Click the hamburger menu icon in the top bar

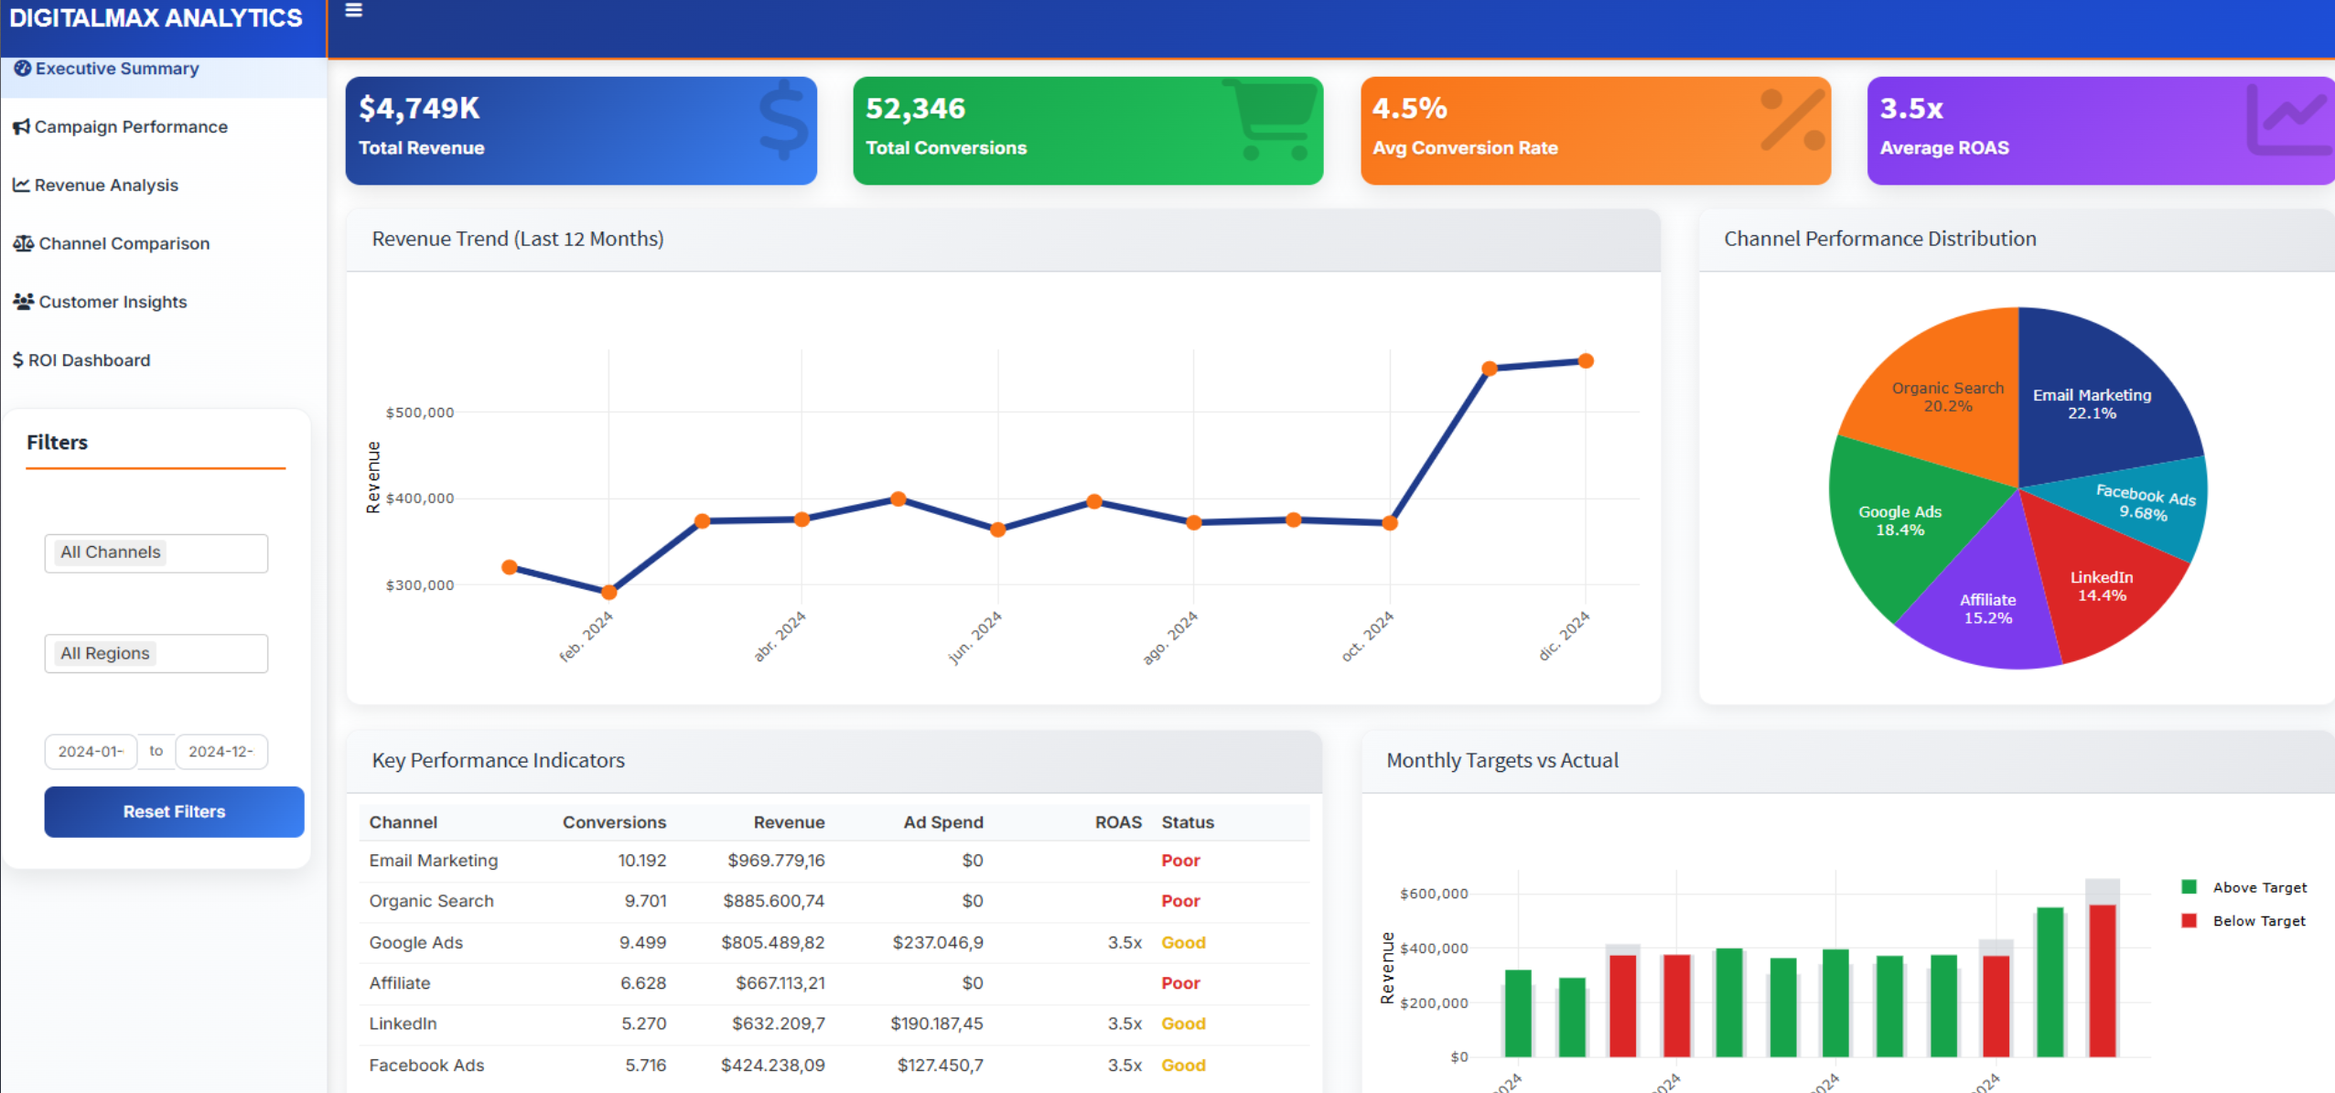[x=353, y=11]
